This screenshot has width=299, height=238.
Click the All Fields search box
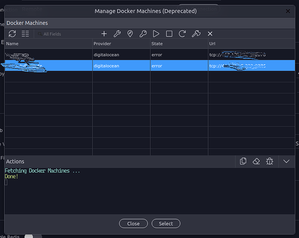tap(67, 34)
